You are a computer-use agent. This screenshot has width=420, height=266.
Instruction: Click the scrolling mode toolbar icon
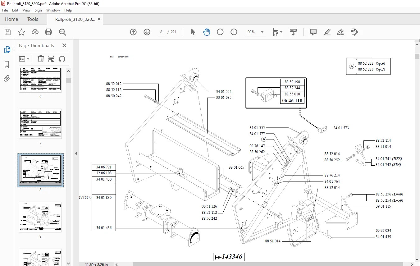coord(293,32)
